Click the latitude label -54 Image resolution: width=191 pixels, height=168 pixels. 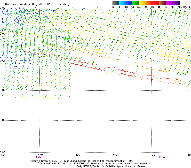(x=2, y=61)
